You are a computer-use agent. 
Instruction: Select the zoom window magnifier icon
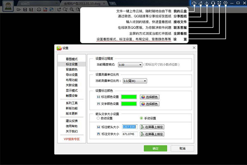click(x=65, y=9)
